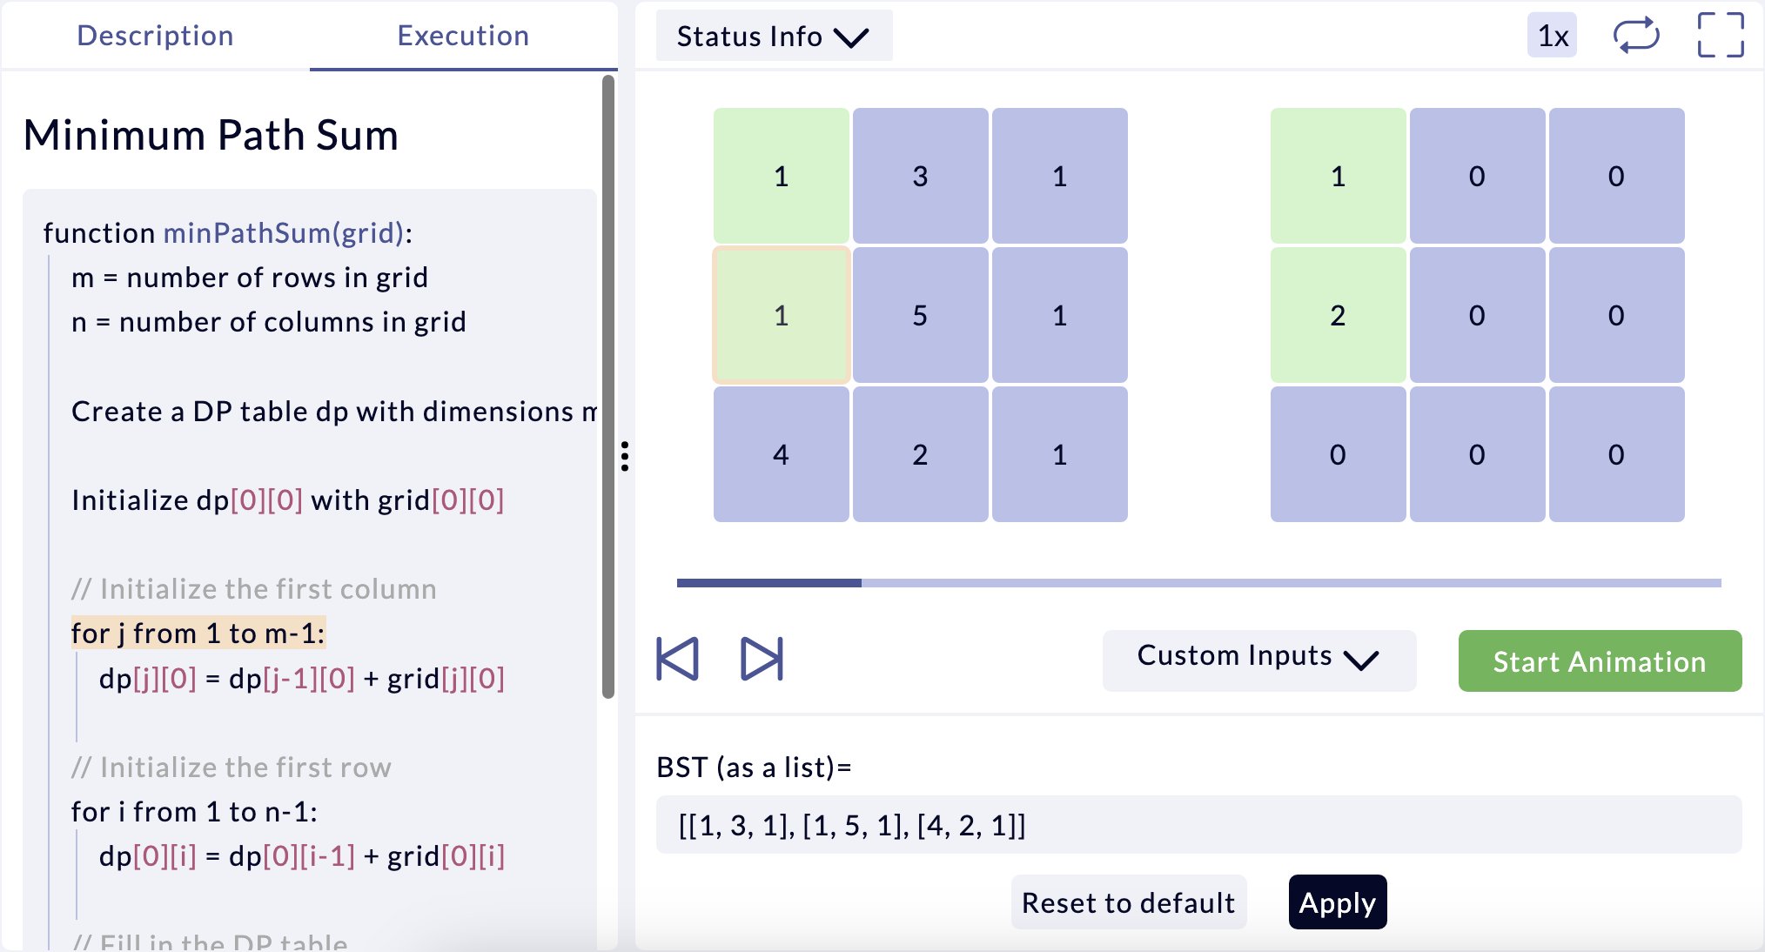Click the Apply button
This screenshot has width=1765, height=952.
1338,902
